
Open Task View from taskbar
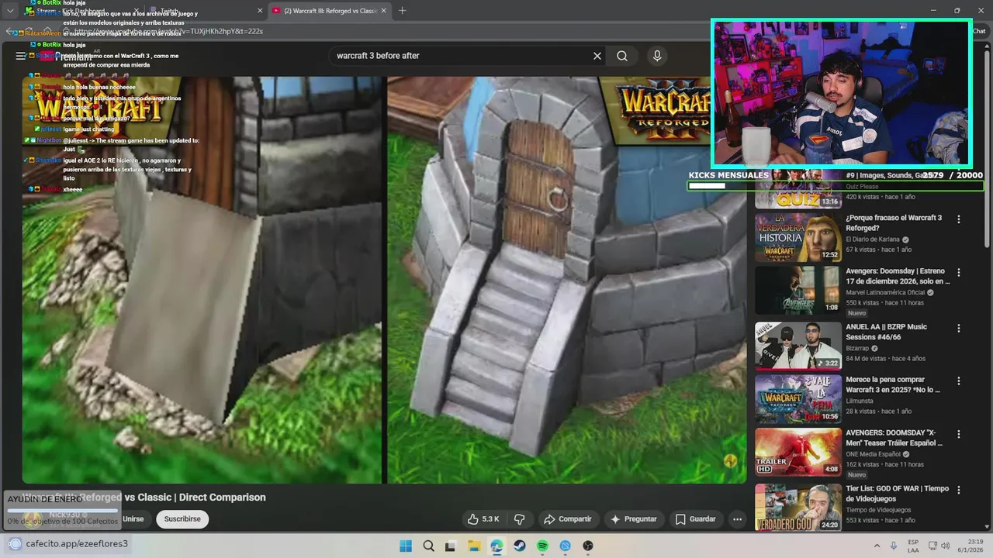point(451,546)
